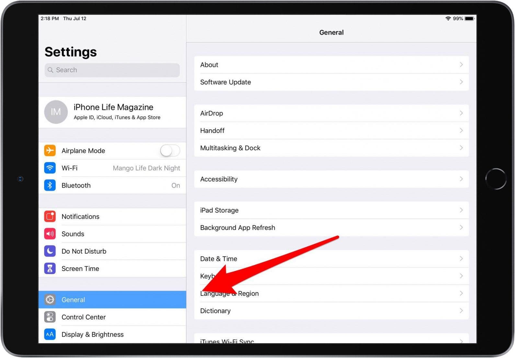The width and height of the screenshot is (515, 358).
Task: Tap the Wi-Fi network Mango Life Dark Night
Action: 146,168
